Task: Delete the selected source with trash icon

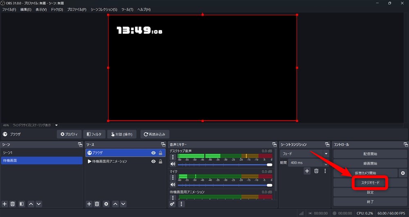Action: pyautogui.click(x=97, y=204)
